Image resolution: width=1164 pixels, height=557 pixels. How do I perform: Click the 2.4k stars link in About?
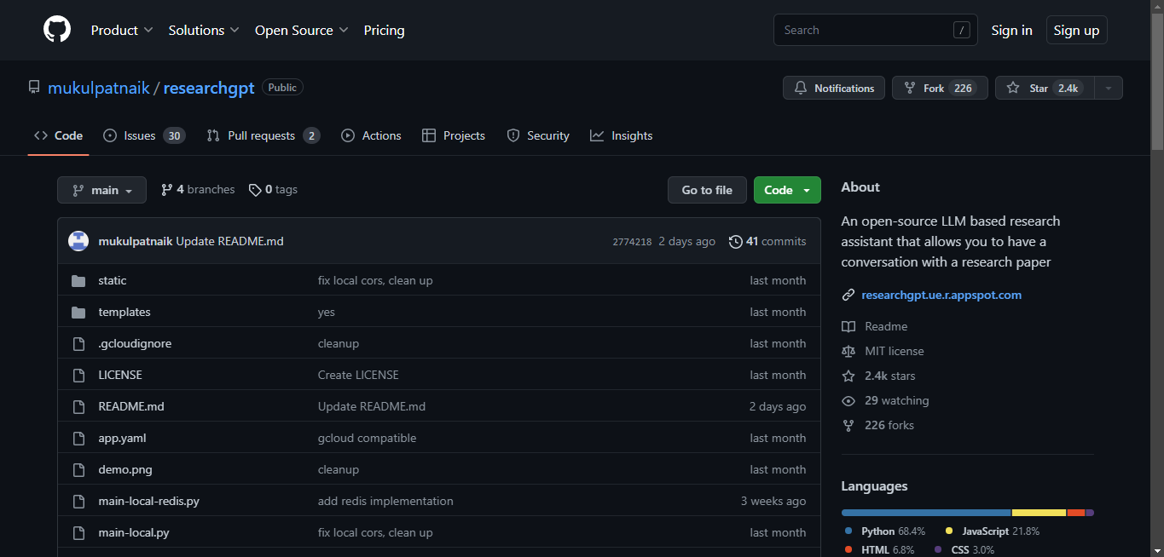(x=878, y=376)
